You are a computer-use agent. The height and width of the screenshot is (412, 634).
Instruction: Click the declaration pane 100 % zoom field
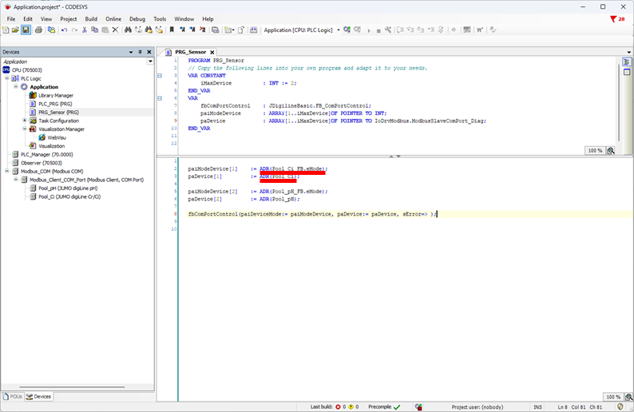tap(595, 150)
